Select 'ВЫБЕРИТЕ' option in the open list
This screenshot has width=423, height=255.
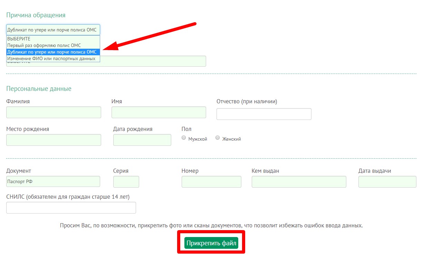click(x=53, y=39)
